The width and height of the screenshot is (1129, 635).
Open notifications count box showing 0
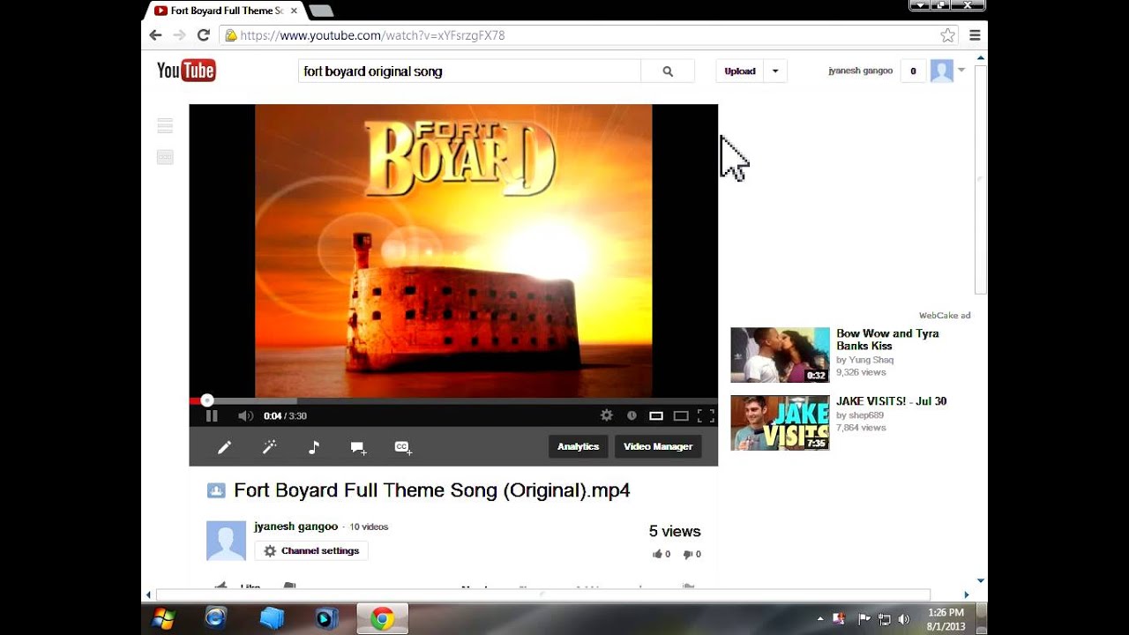click(913, 71)
